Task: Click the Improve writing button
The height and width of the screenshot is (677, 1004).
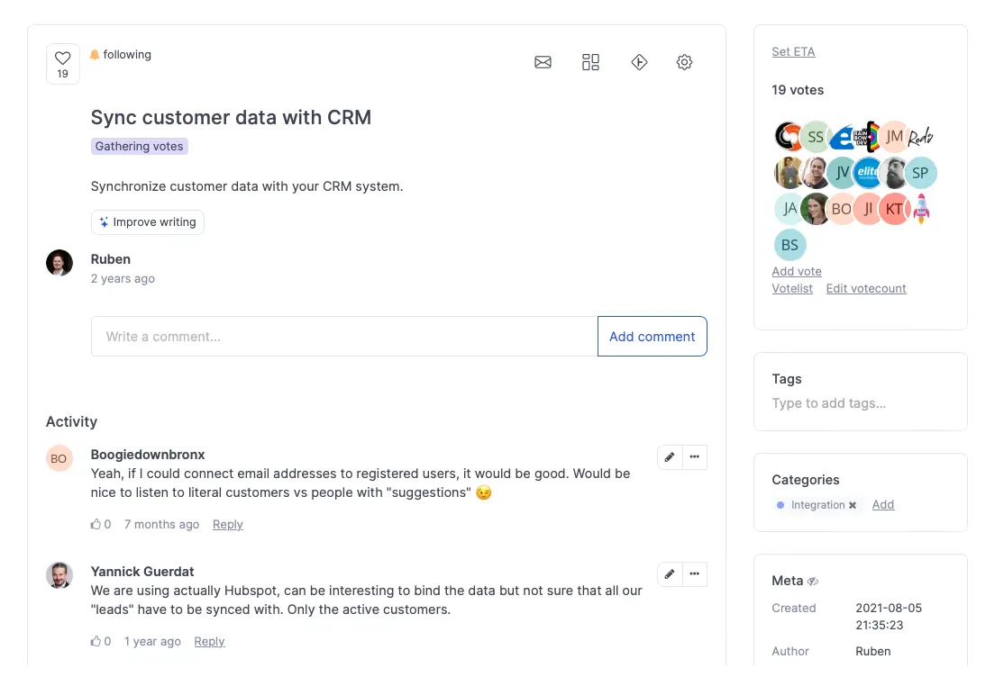Action: 148,222
